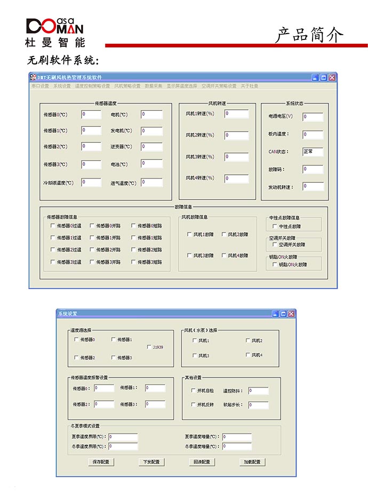Close the 系统设置 window
Viewport: 368px width, 499px height.
291,314
